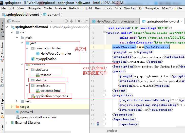The height and width of the screenshot is (133, 185).
Task: Click MyApplication runnable class icon
Action: click(x=33, y=59)
